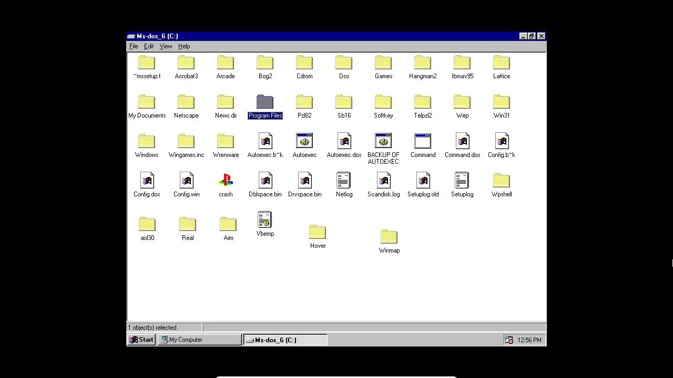Screen dimensions: 673x378
Task: Select the ~mssetup.t folder icon
Action: click(x=147, y=62)
